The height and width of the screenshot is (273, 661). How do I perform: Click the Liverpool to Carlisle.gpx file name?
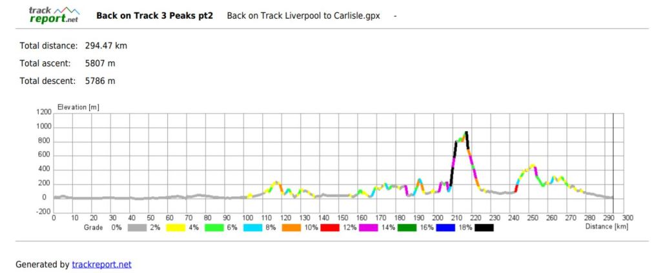303,15
